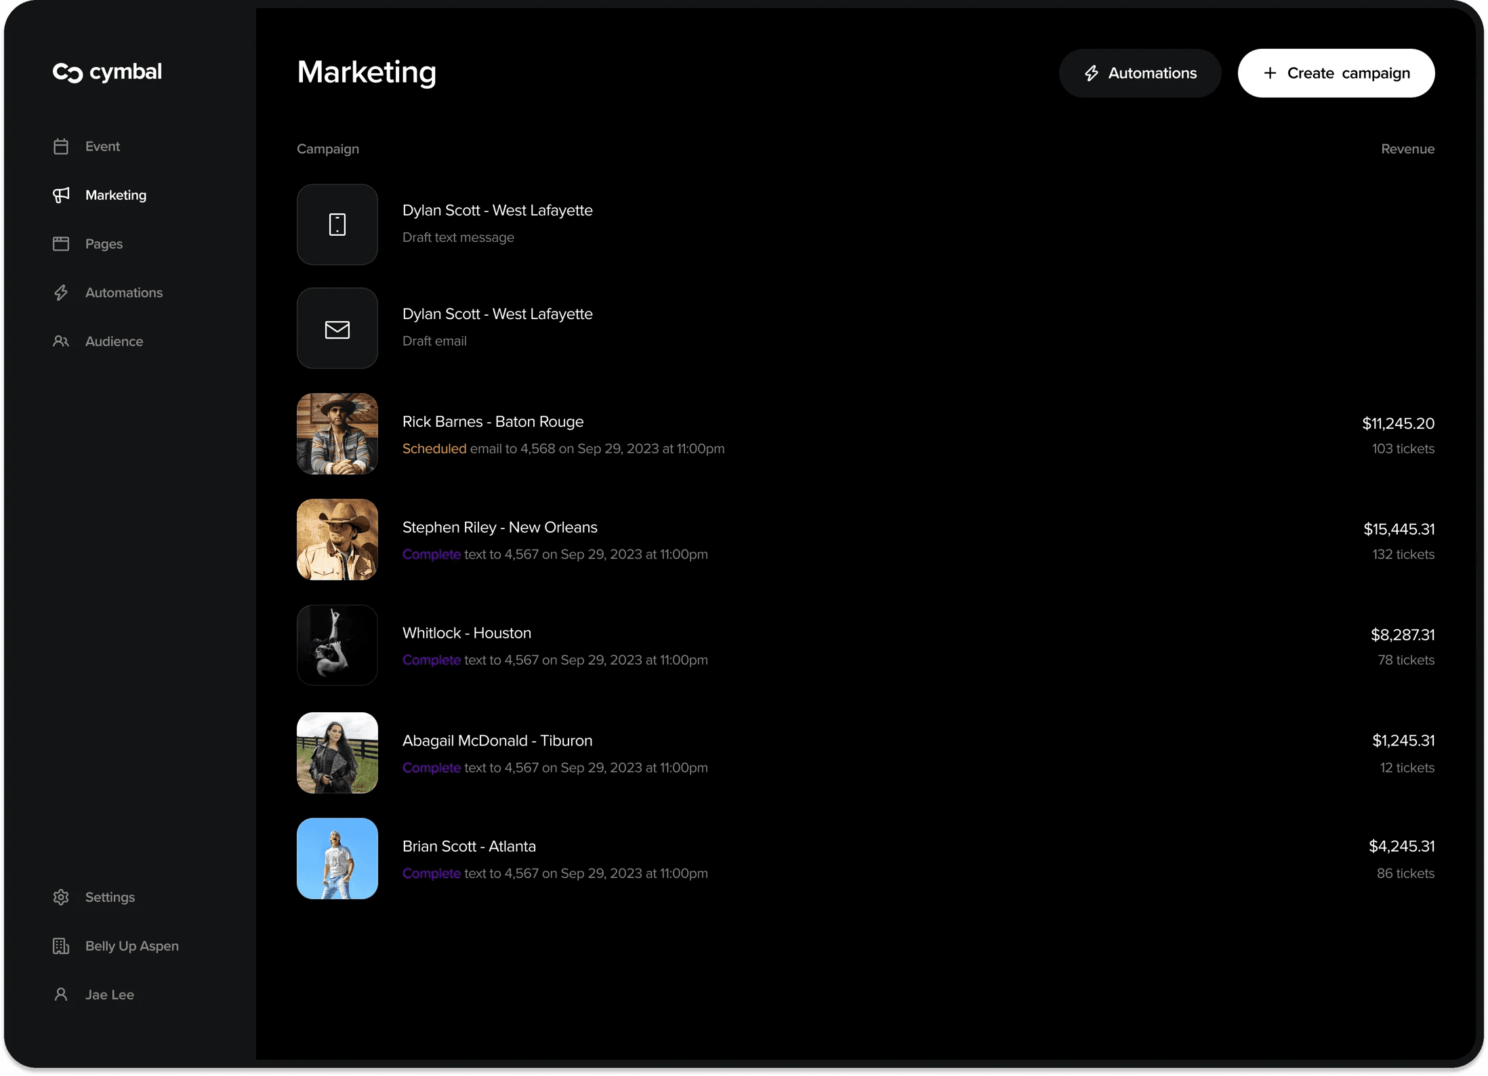Click the Settings gear icon
This screenshot has height=1076, width=1488.
[x=61, y=897]
